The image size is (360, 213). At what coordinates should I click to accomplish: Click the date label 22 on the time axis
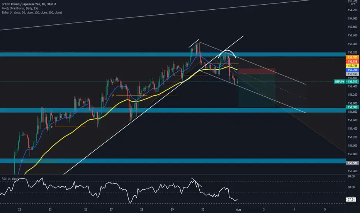tap(20, 210)
